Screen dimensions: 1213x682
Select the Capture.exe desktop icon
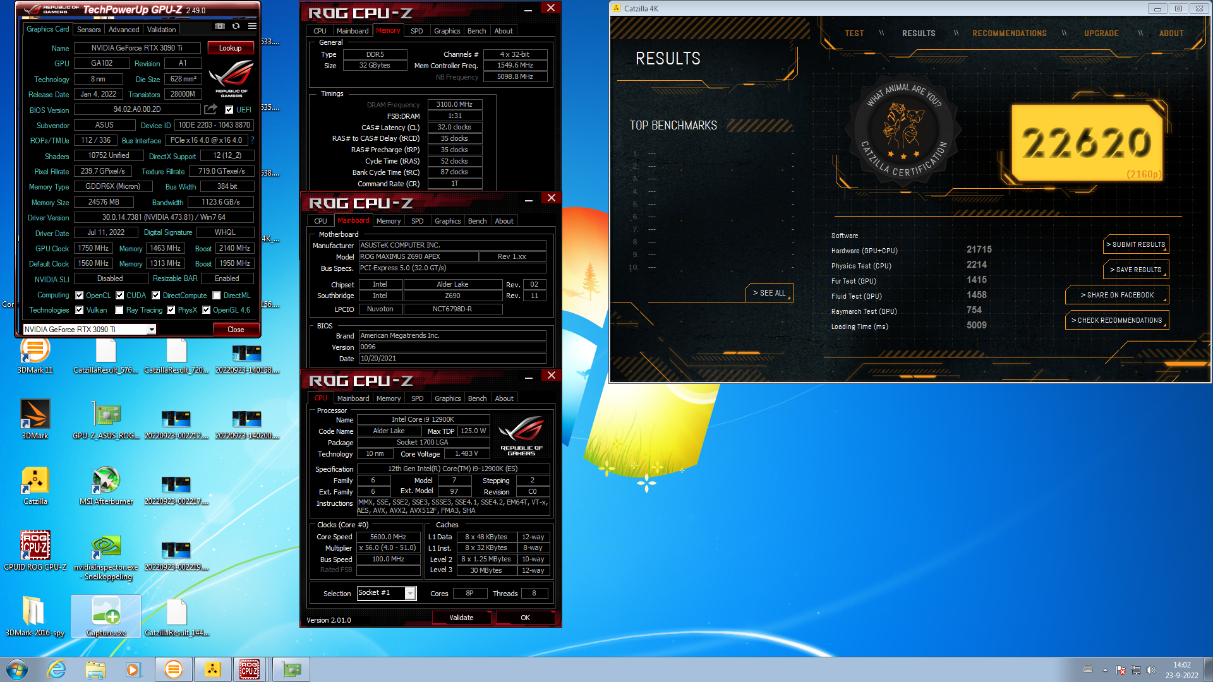pyautogui.click(x=106, y=616)
